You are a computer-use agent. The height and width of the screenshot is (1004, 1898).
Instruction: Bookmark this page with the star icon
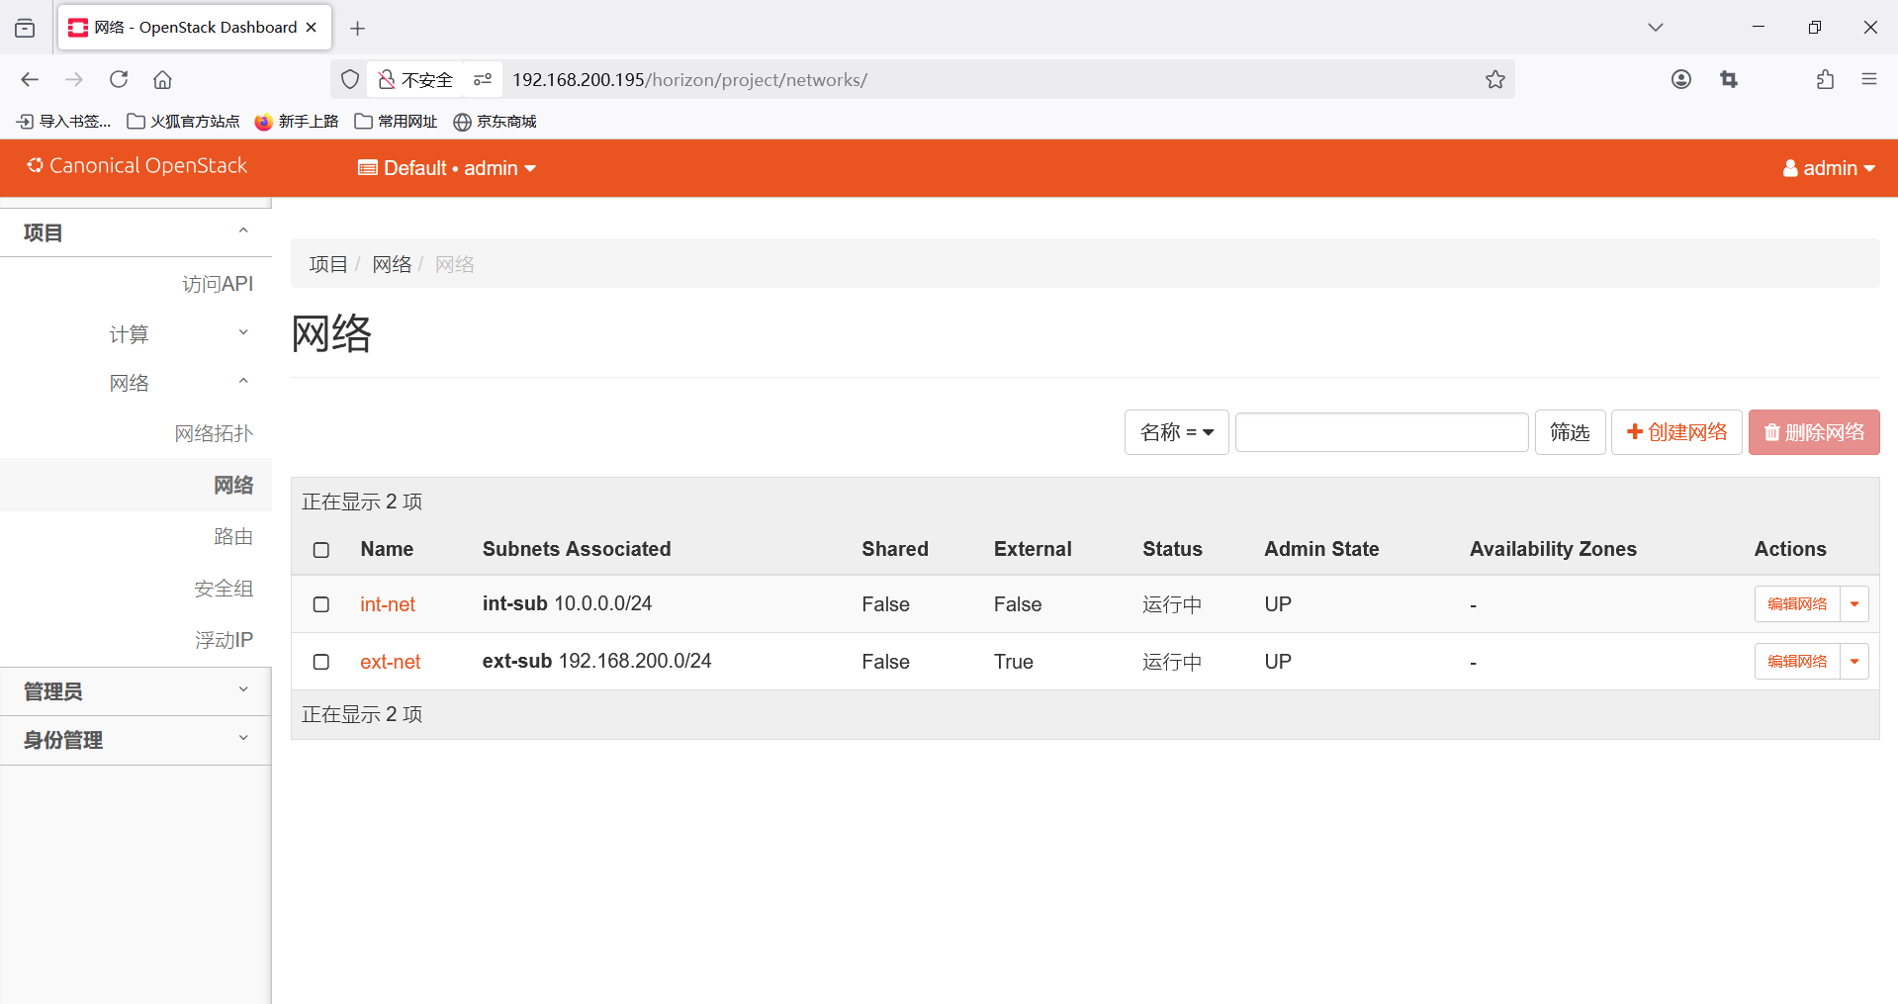[x=1495, y=79]
